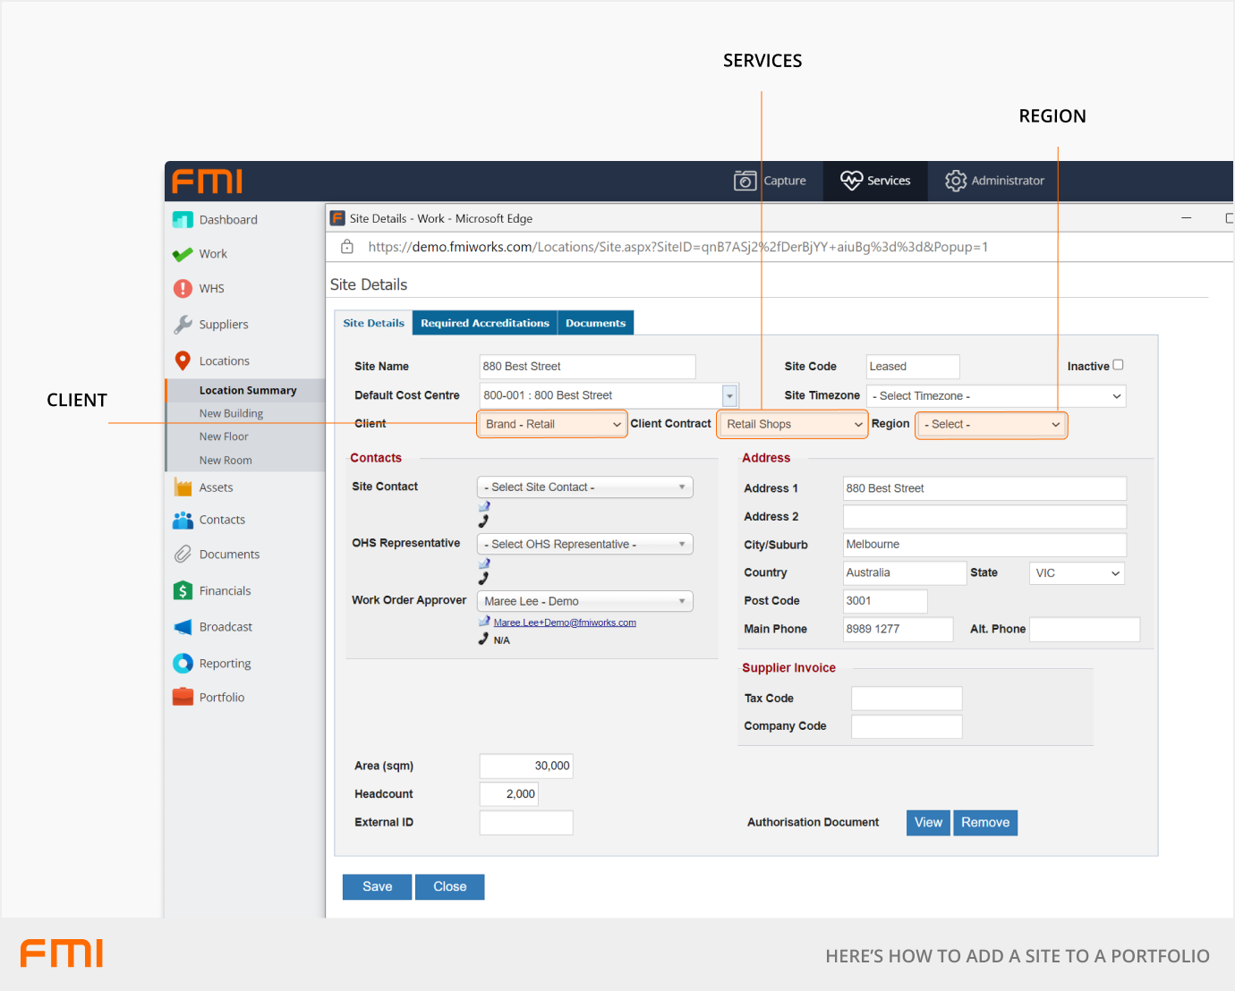1235x991 pixels.
Task: Click the Financials dollar icon
Action: click(x=183, y=591)
